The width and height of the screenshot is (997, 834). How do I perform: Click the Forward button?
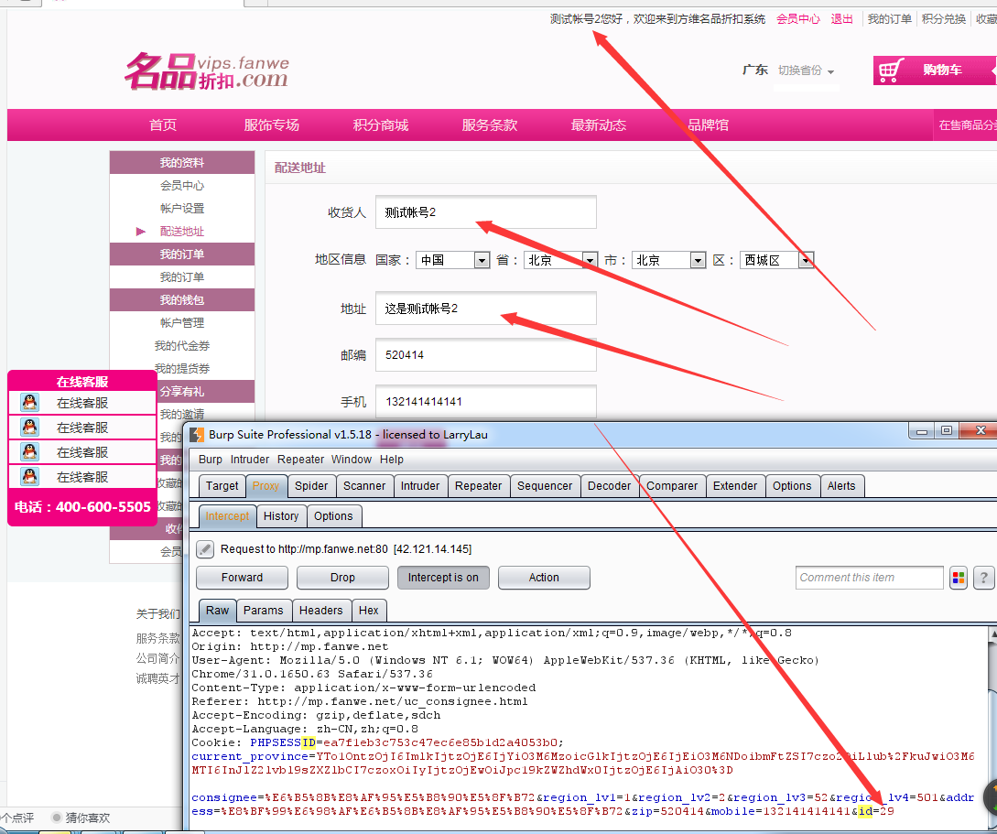point(242,577)
